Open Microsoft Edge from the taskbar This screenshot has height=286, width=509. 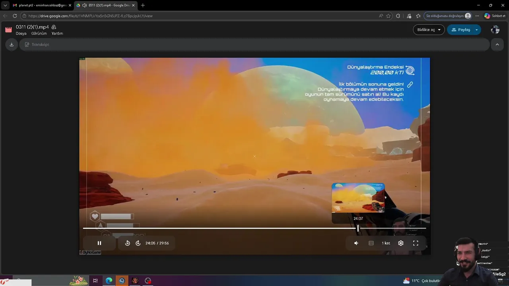(109, 281)
